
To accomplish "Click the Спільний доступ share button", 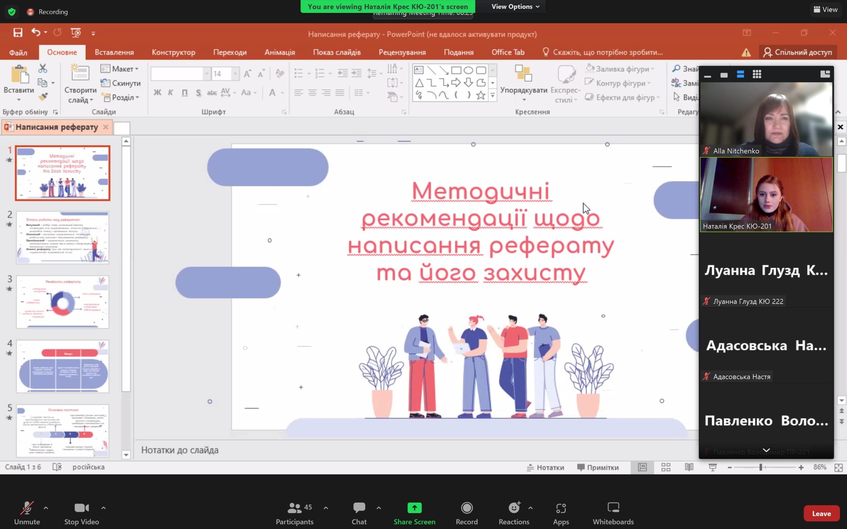I will pos(798,52).
